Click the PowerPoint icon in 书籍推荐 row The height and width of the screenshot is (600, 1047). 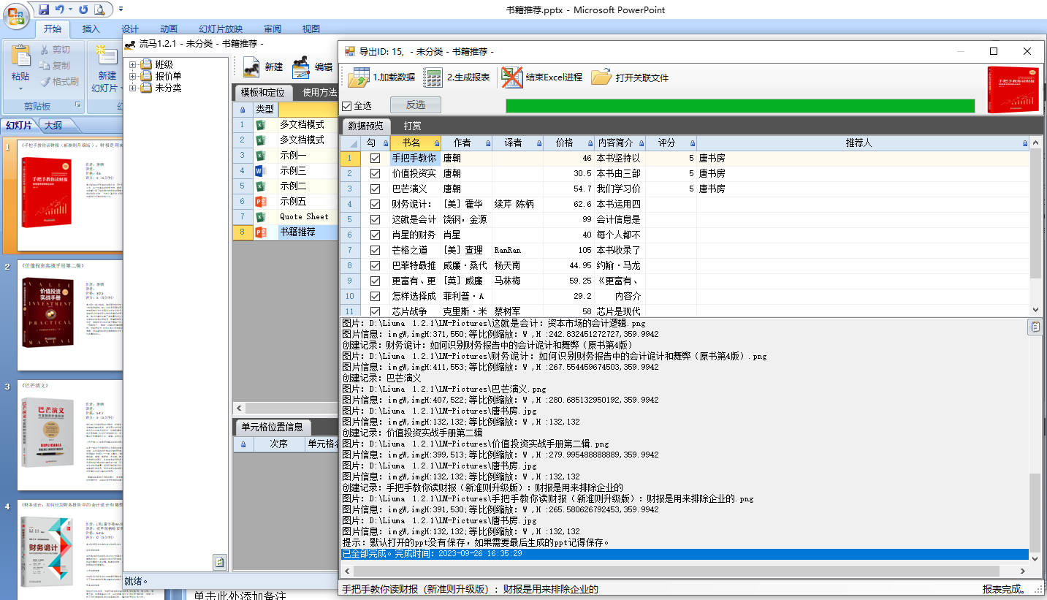pos(259,232)
